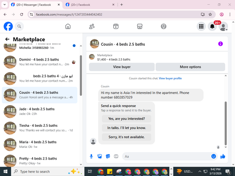Attach a photo with the image icon

pyautogui.click(x=100, y=156)
